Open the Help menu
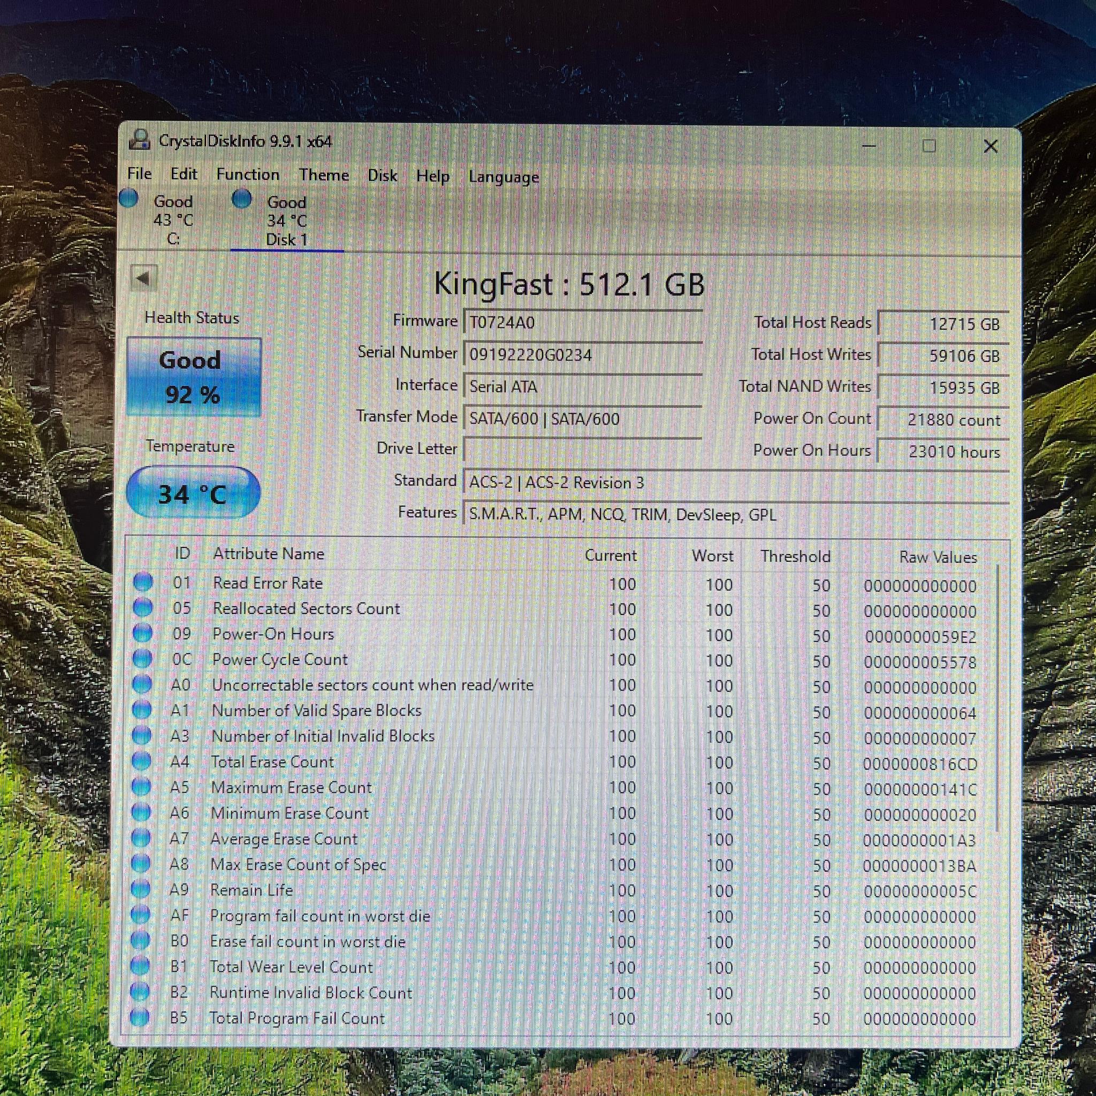This screenshot has height=1096, width=1096. pyautogui.click(x=433, y=176)
